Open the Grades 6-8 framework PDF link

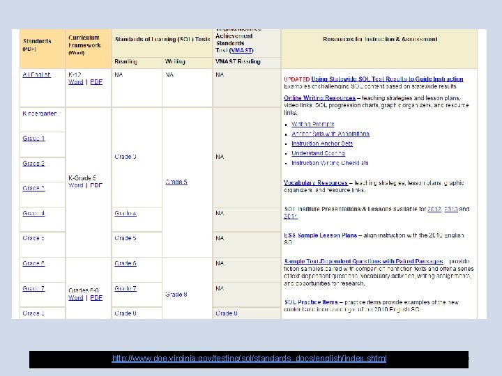tap(96, 298)
